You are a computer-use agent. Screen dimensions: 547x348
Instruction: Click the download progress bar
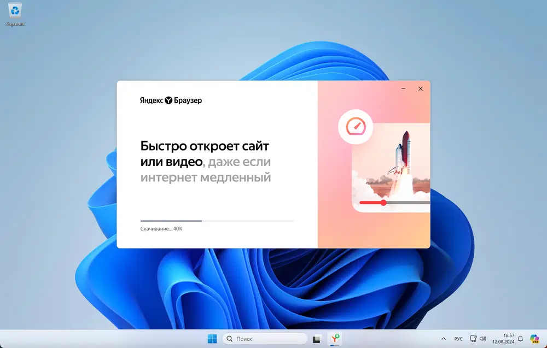[217, 221]
